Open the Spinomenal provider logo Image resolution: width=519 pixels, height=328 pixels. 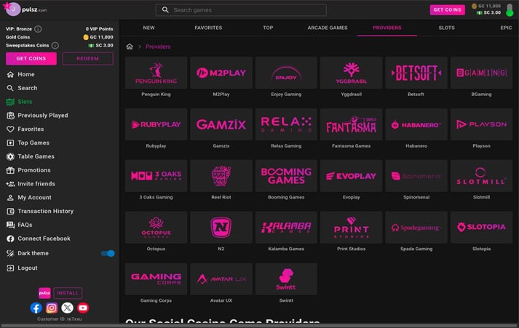416,176
